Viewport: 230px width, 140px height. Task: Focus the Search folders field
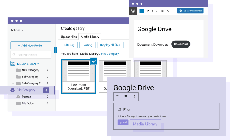tap(31, 55)
